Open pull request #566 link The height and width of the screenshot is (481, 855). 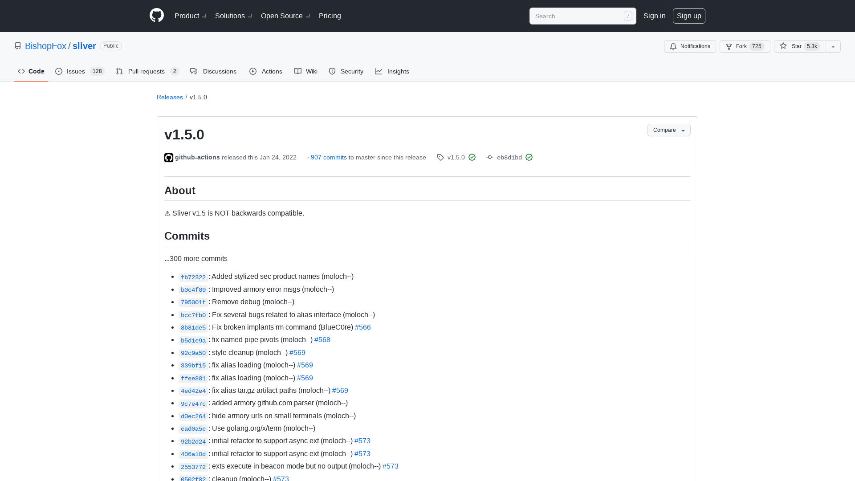tap(363, 327)
